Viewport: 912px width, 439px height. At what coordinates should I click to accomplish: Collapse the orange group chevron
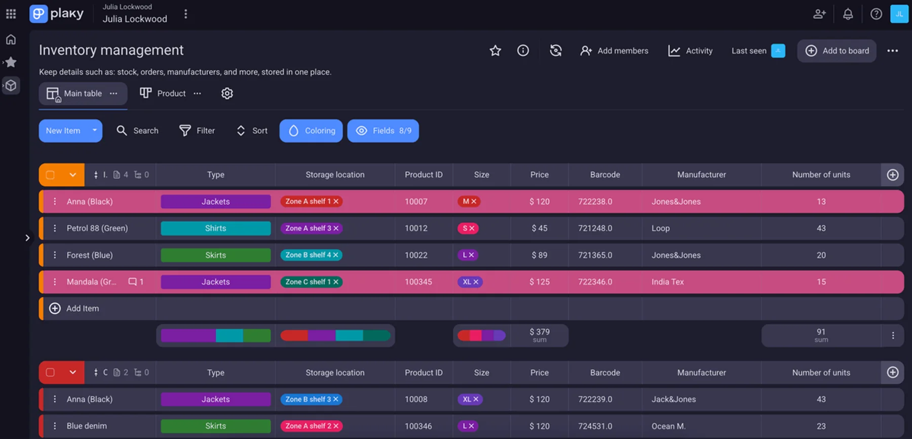coord(73,175)
